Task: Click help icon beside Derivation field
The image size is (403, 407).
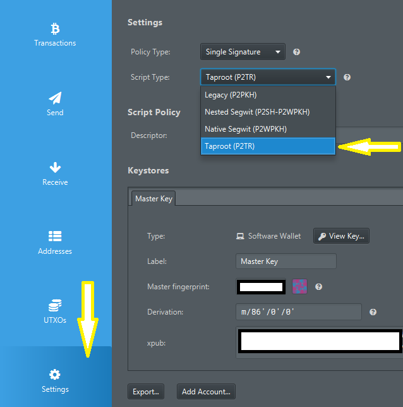Action: (x=373, y=312)
